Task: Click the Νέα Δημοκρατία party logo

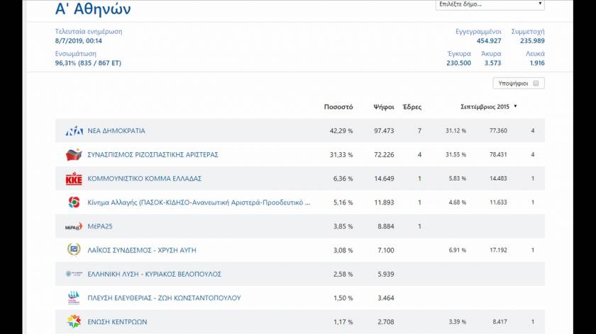Action: pos(74,131)
